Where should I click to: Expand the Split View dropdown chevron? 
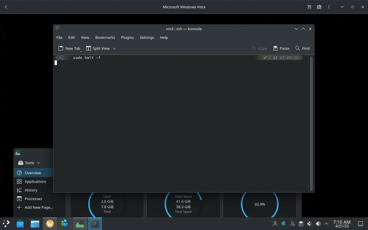(114, 48)
